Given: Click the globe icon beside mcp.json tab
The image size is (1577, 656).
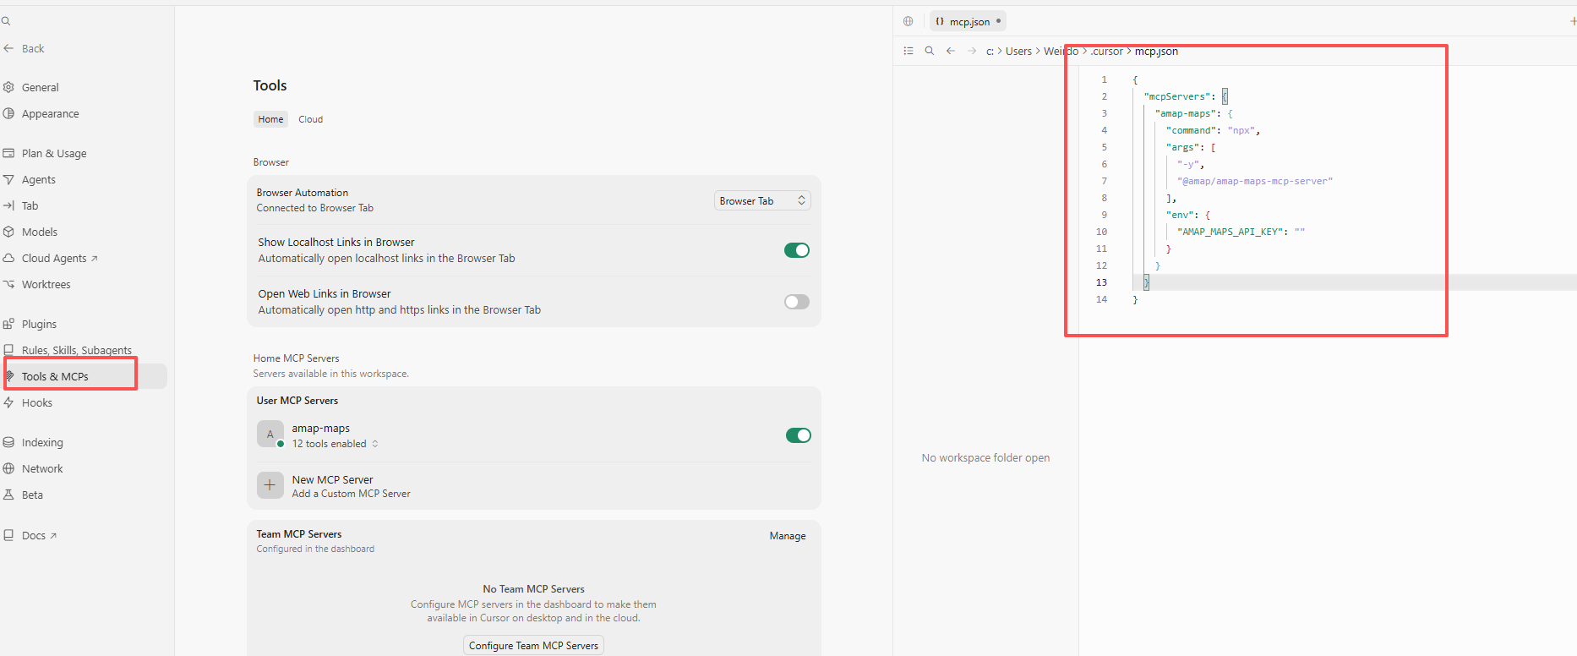Looking at the screenshot, I should pyautogui.click(x=909, y=21).
